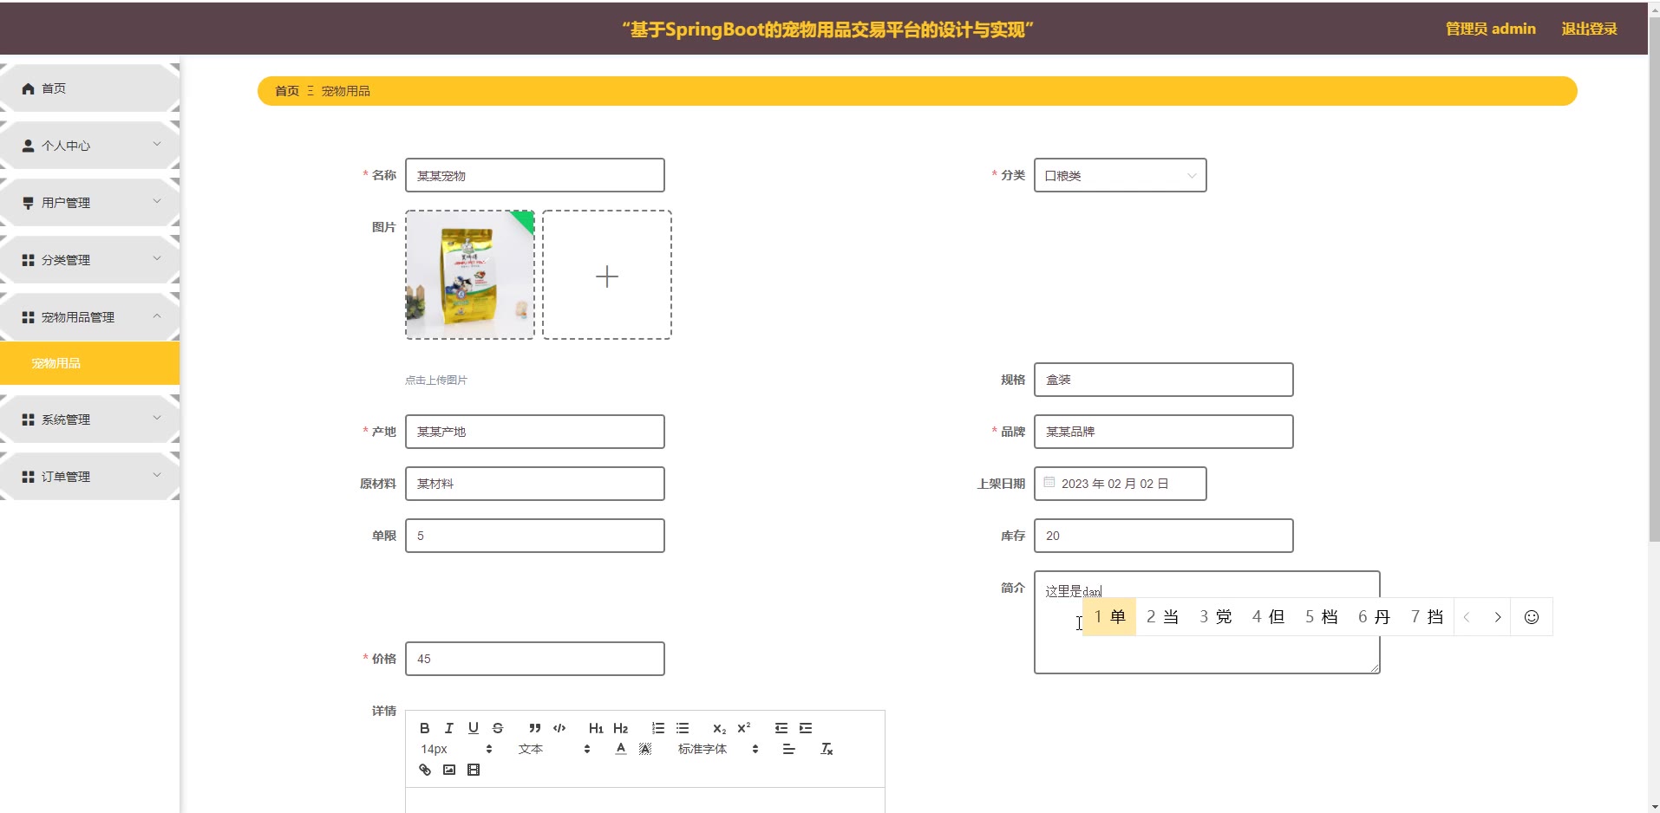Screen dimensions: 1660x813
Task: Click the plus to upload another image
Action: [607, 276]
